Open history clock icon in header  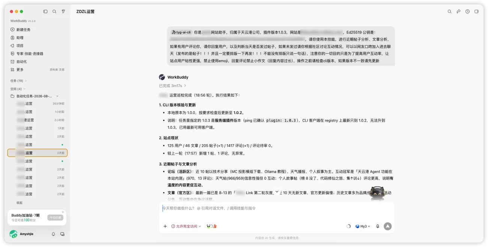tap(467, 12)
